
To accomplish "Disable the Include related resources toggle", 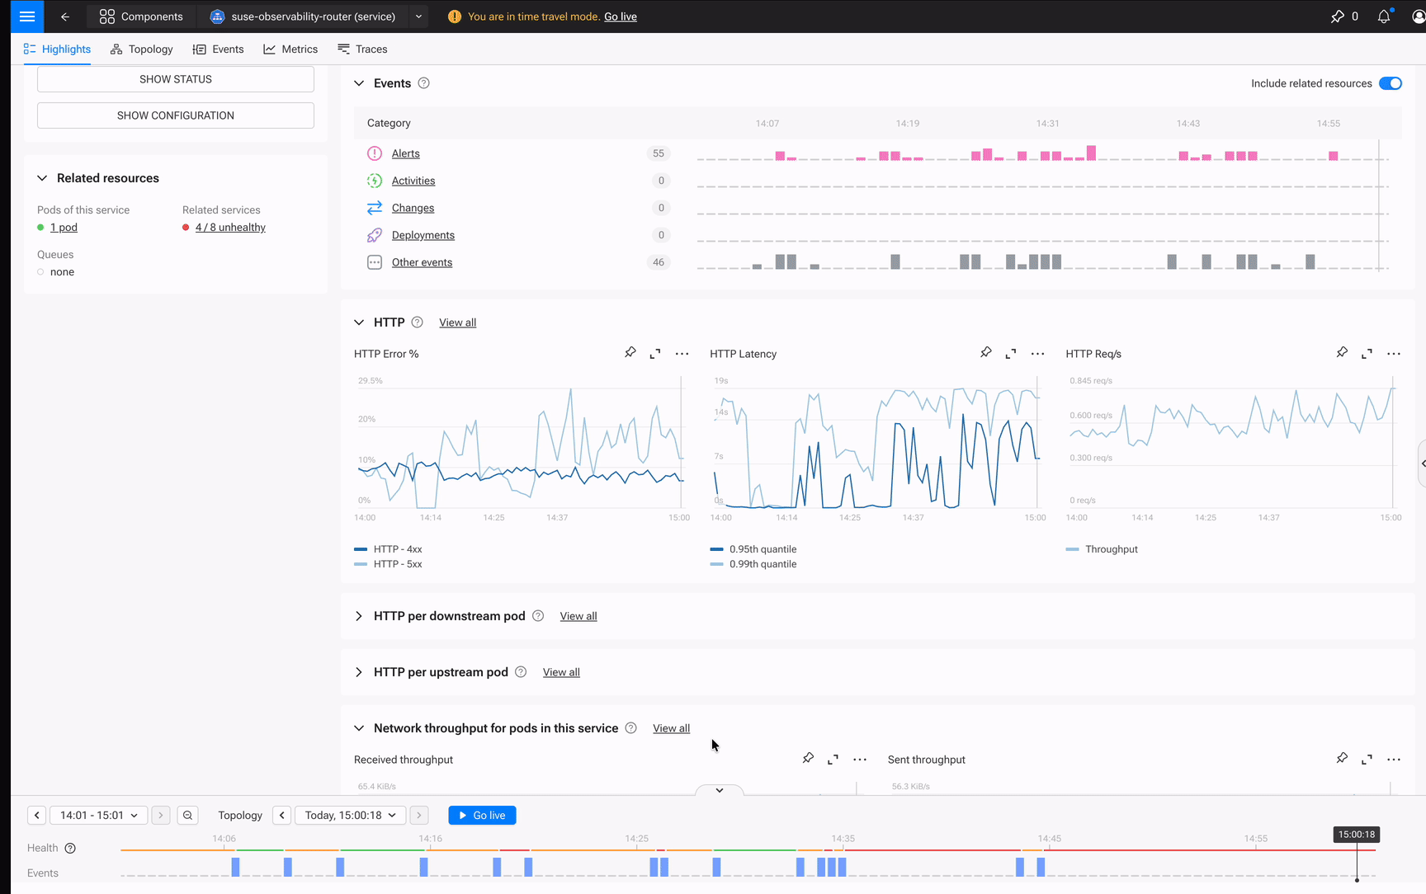I will pyautogui.click(x=1391, y=82).
